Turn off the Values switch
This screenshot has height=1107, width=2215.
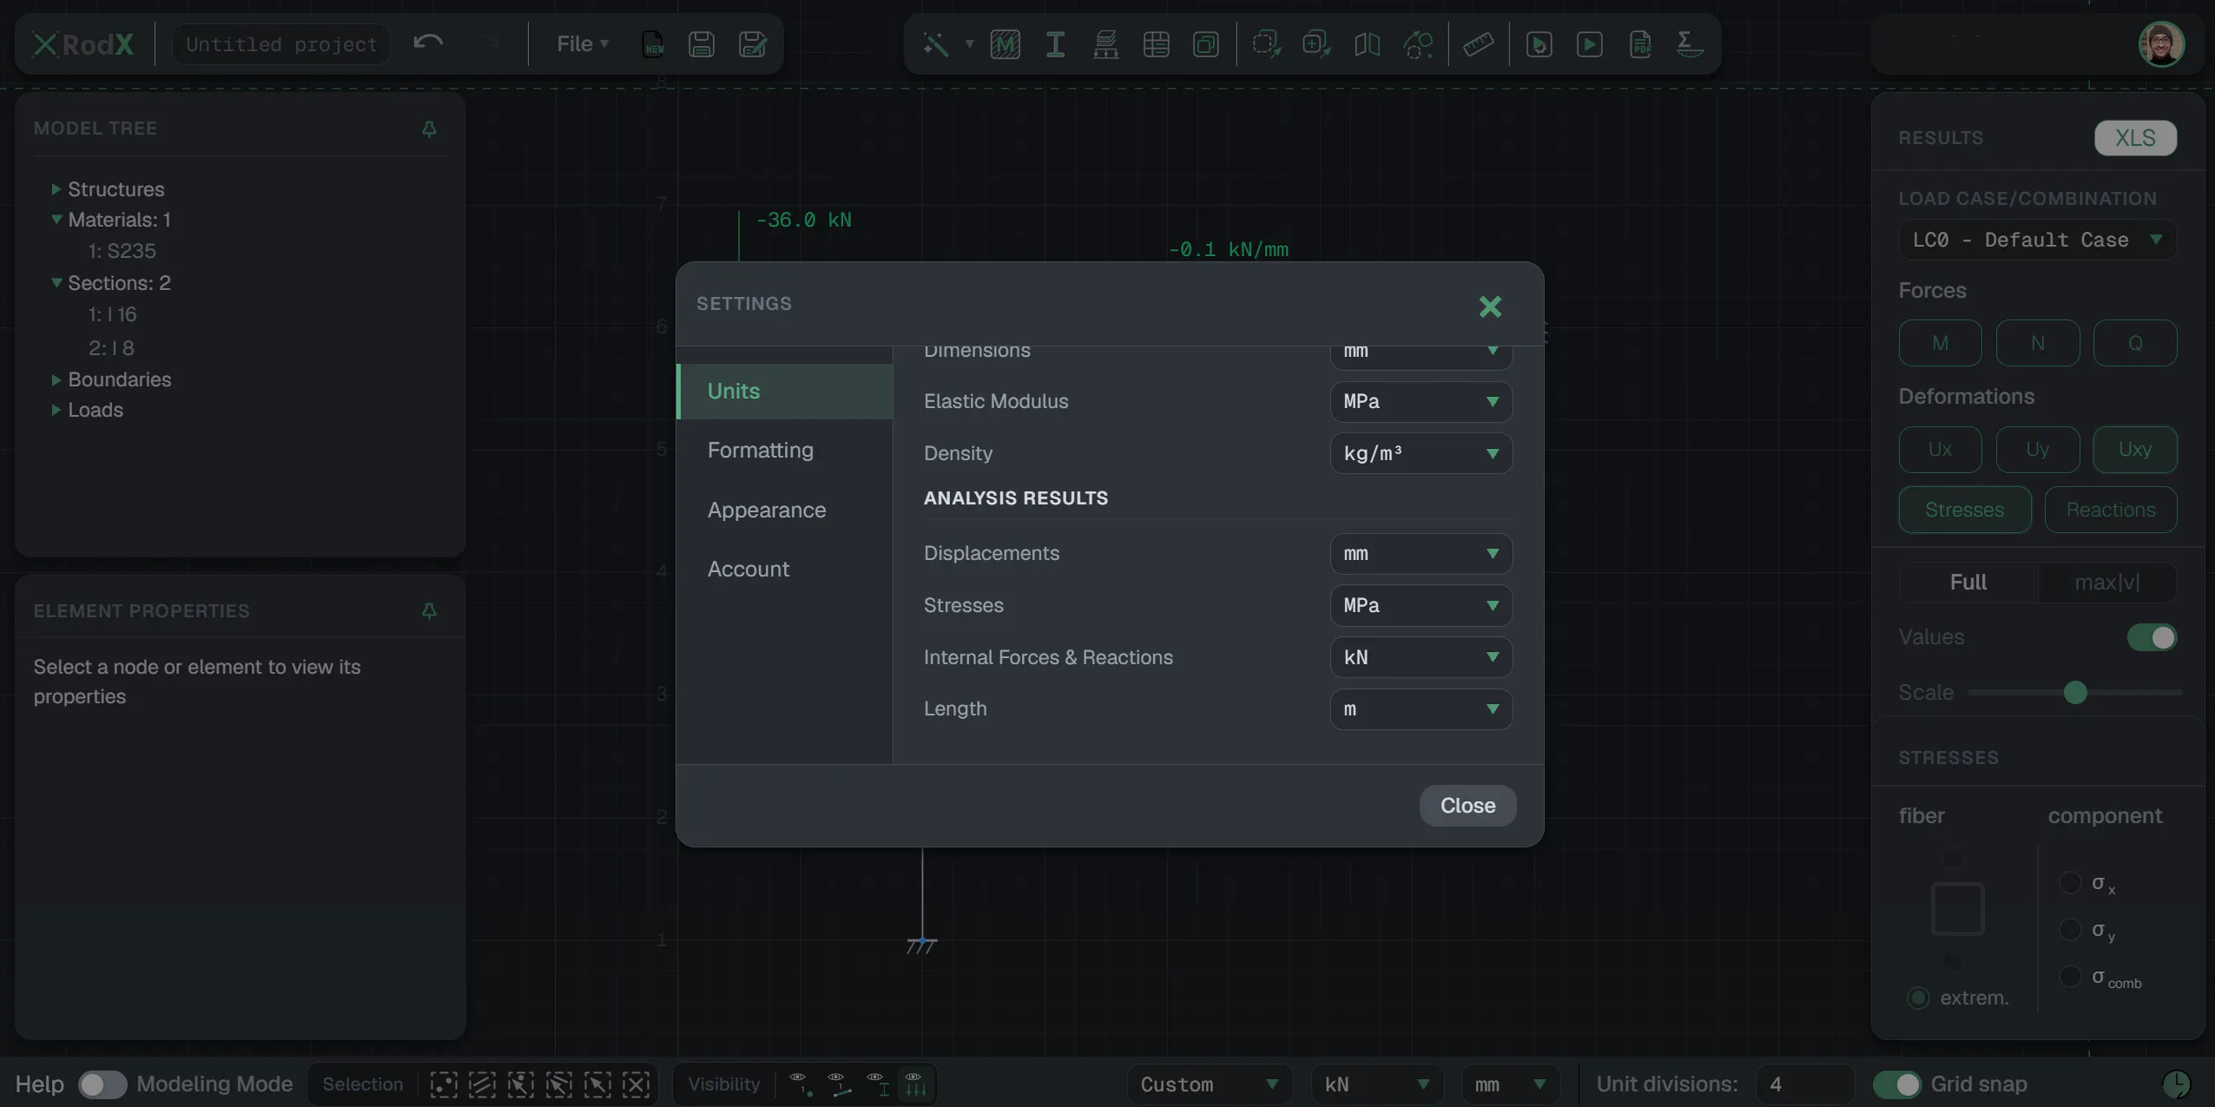[x=2152, y=637]
